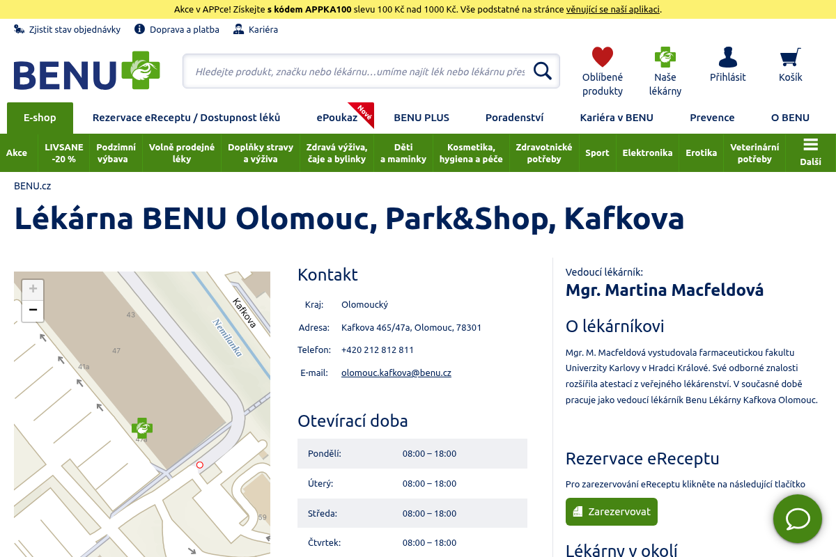Open the Prevence tab
The height and width of the screenshot is (557, 836).
coord(712,118)
